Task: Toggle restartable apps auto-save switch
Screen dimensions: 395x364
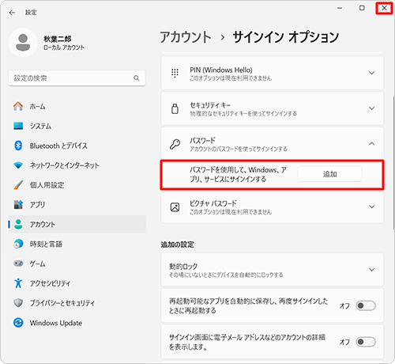Action: [366, 305]
